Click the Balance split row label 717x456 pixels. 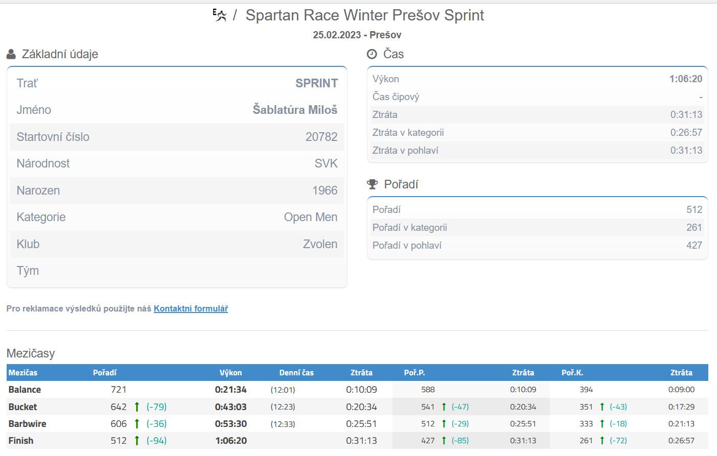coord(25,390)
